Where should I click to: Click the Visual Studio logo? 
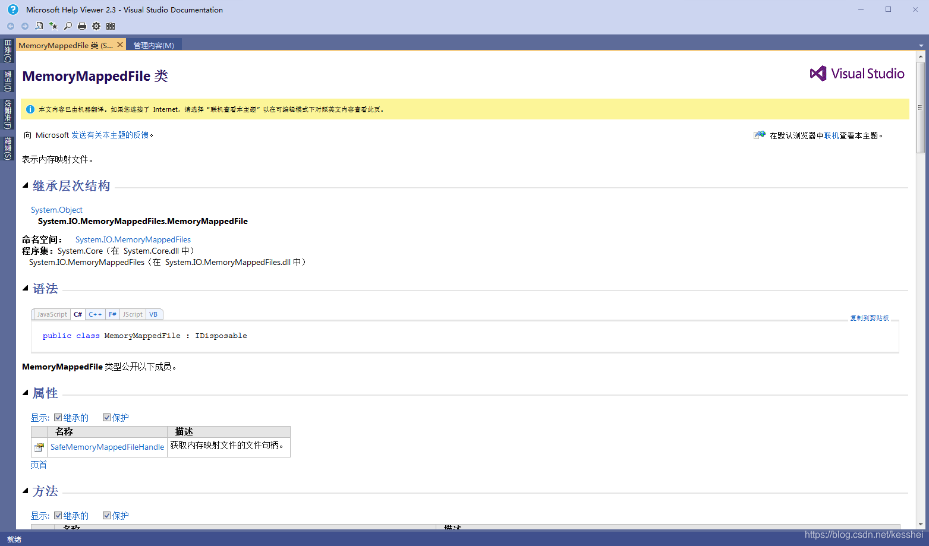tap(857, 74)
